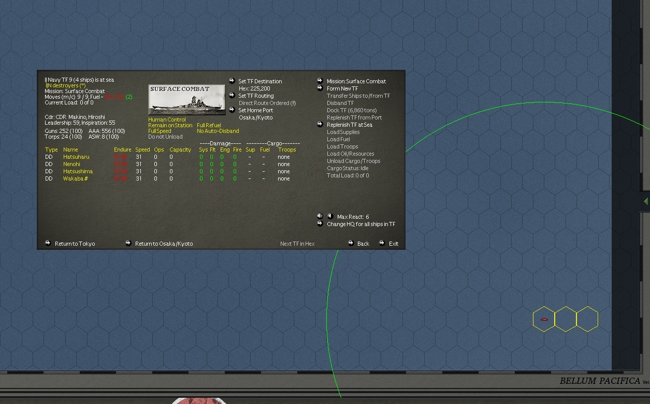
Task: Click the Cargo Status: Idle text
Action: click(348, 168)
